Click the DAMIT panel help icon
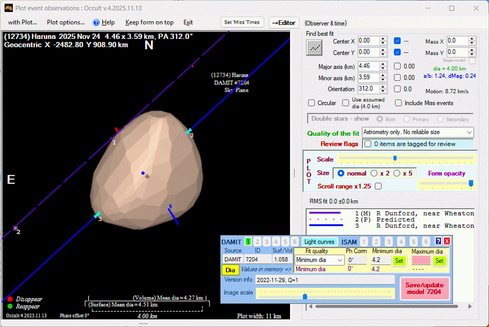The width and height of the screenshot is (489, 327). pyautogui.click(x=439, y=241)
